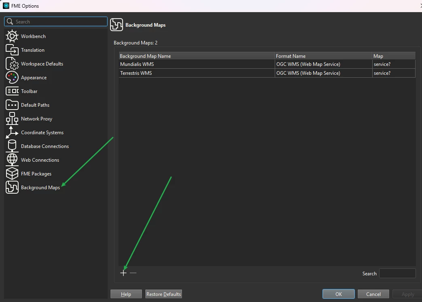
Task: Focus the options Search field
Action: pyautogui.click(x=56, y=21)
